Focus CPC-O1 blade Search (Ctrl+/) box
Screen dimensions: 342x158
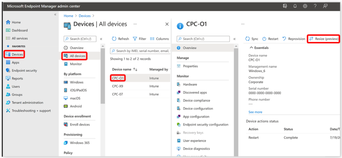pos(203,39)
